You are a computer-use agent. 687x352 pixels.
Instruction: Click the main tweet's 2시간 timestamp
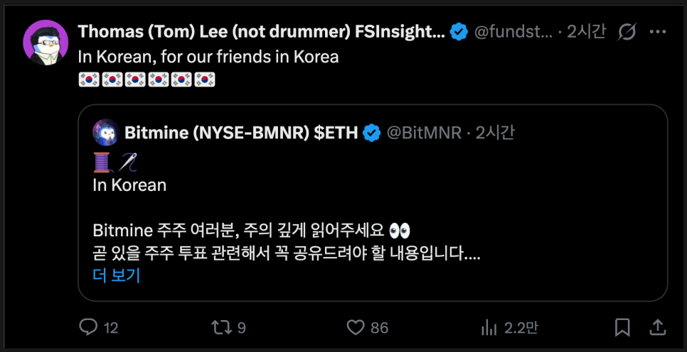586,32
